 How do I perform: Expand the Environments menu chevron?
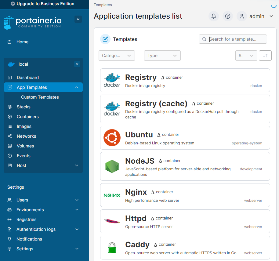click(x=77, y=210)
